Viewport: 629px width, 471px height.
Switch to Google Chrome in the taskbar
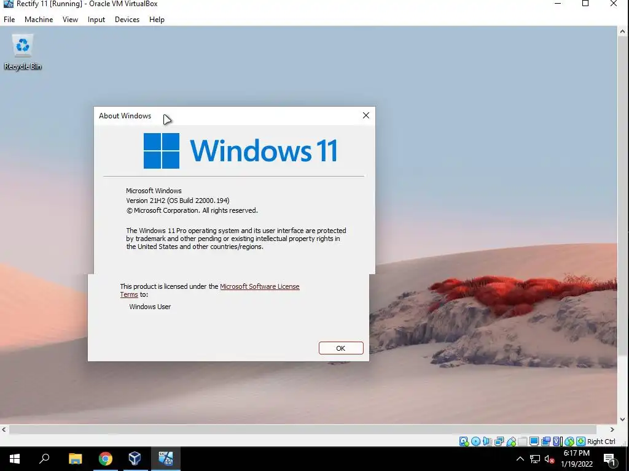[x=106, y=459]
